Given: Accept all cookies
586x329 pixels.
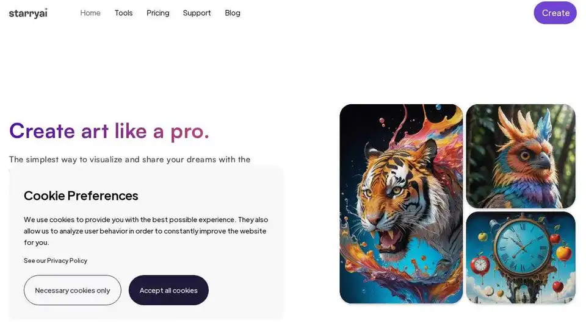Looking at the screenshot, I should [x=168, y=290].
